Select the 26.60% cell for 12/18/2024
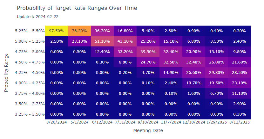This screenshot has height=139, width=264. [194, 73]
